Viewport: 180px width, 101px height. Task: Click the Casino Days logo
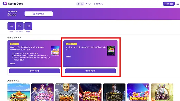click(x=13, y=4)
